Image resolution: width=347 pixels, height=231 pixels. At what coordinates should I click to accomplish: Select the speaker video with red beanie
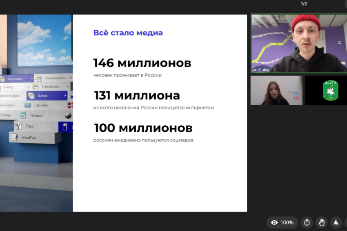pos(298,44)
